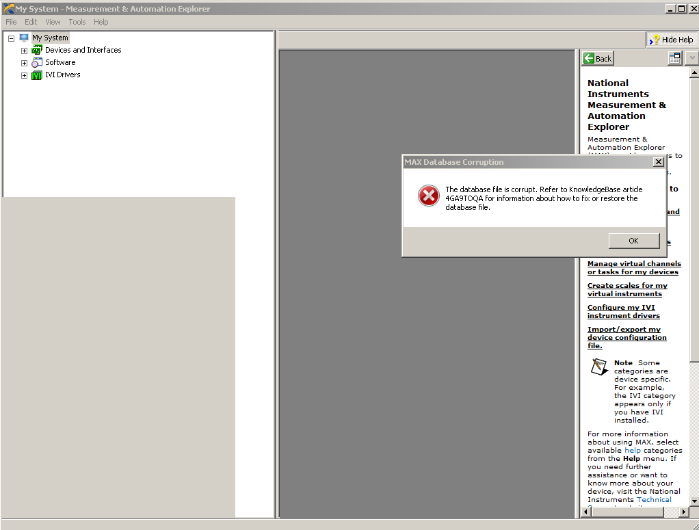Viewport: 699px width, 530px height.
Task: Follow the Manage virtual channels link
Action: coord(634,268)
